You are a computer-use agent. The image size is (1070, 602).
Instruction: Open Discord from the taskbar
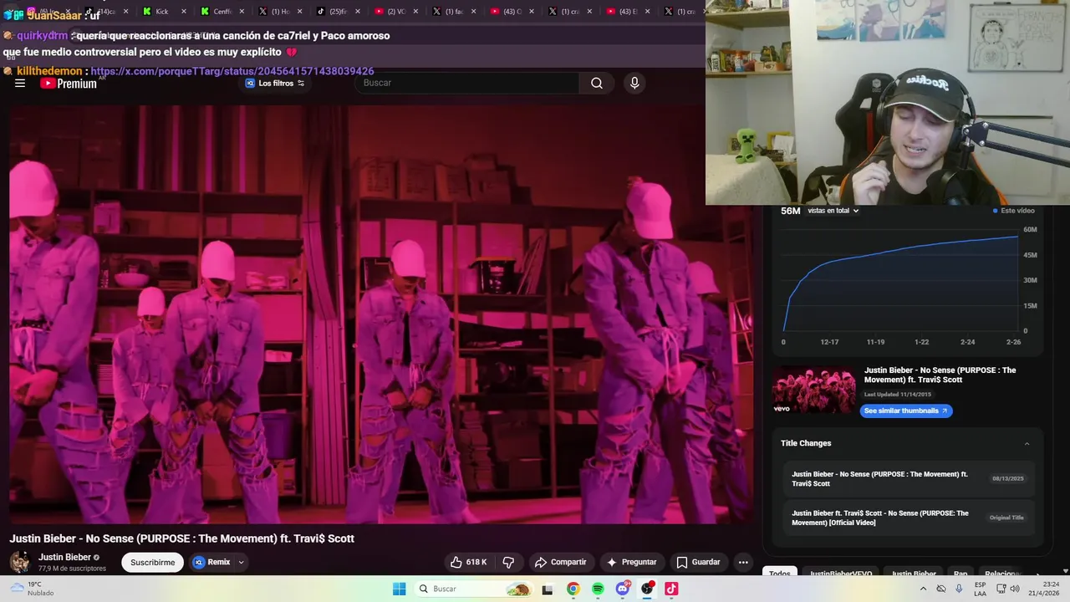pos(622,589)
